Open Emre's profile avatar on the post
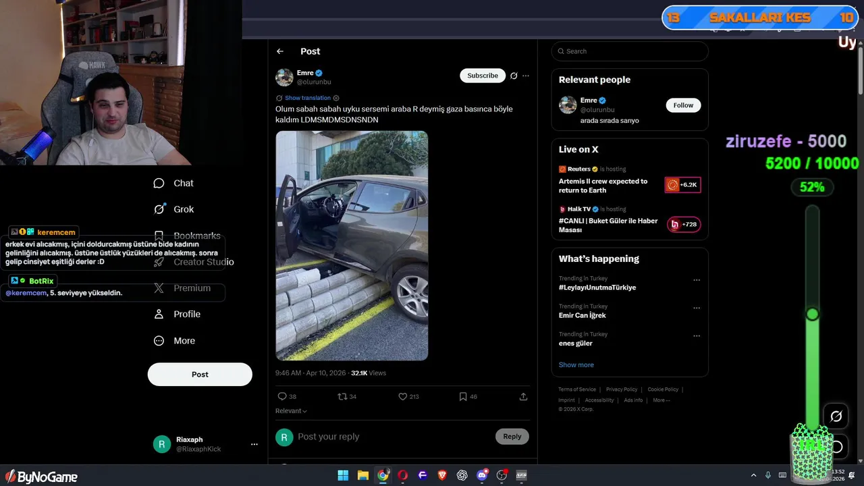 tap(284, 77)
